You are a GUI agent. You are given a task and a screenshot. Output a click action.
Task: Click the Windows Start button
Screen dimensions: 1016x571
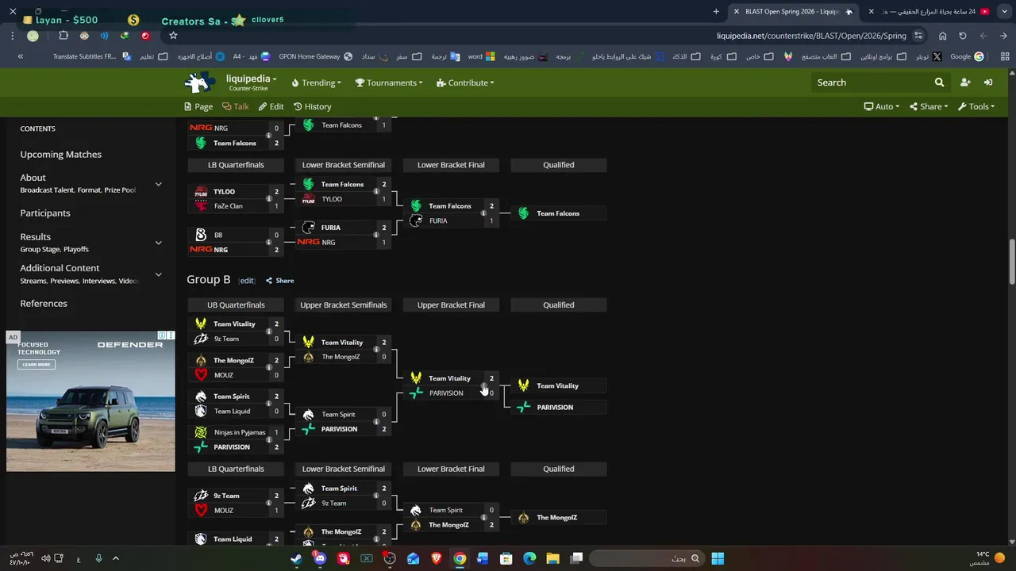718,558
